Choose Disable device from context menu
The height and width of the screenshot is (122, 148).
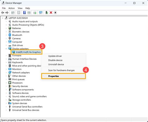pyautogui.click(x=64, y=60)
